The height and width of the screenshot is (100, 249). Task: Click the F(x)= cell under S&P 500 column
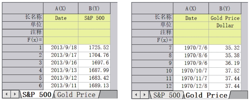coord(94,40)
